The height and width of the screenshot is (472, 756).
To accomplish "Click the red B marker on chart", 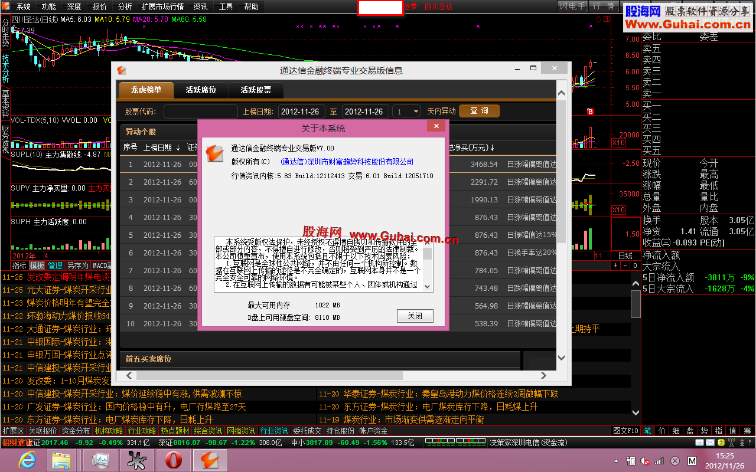I will [x=590, y=112].
